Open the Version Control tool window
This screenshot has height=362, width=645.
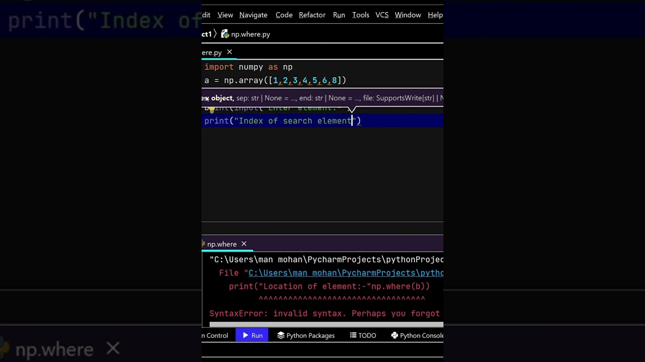point(215,335)
